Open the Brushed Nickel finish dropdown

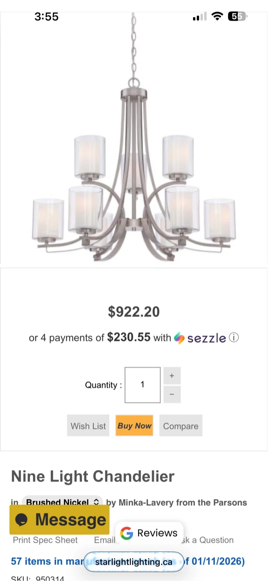tap(62, 502)
